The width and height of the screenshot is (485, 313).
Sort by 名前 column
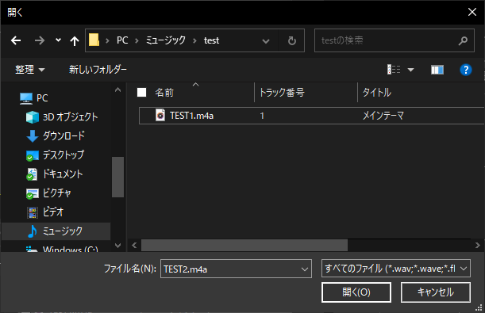pyautogui.click(x=164, y=92)
